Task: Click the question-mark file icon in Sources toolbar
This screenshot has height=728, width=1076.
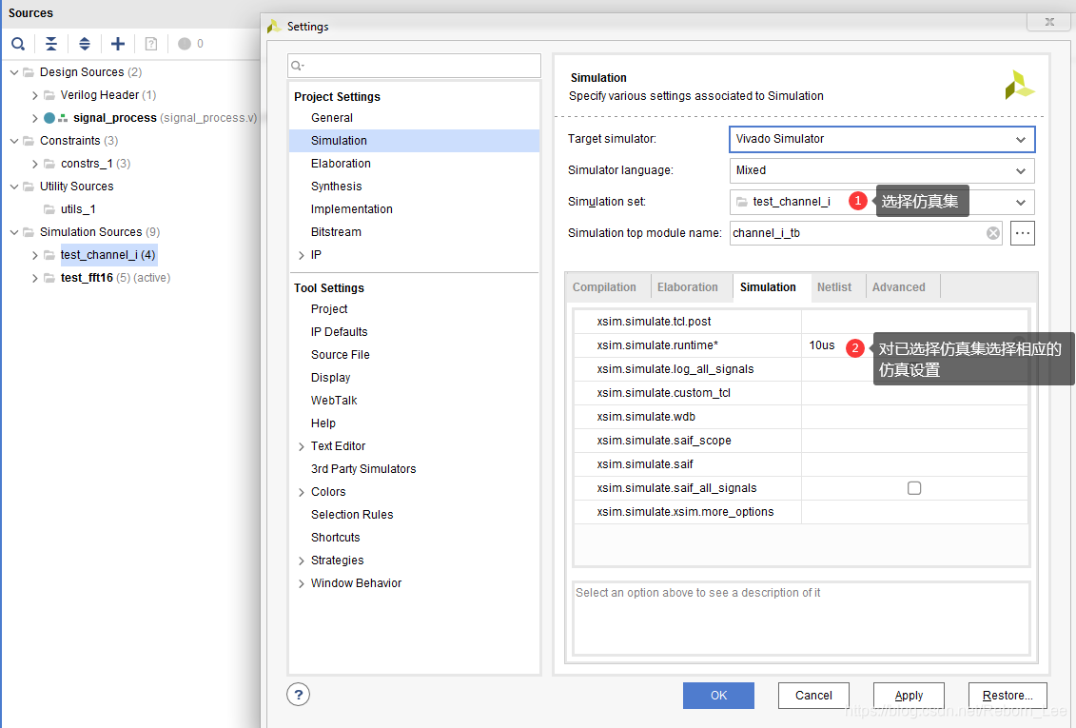Action: click(151, 44)
